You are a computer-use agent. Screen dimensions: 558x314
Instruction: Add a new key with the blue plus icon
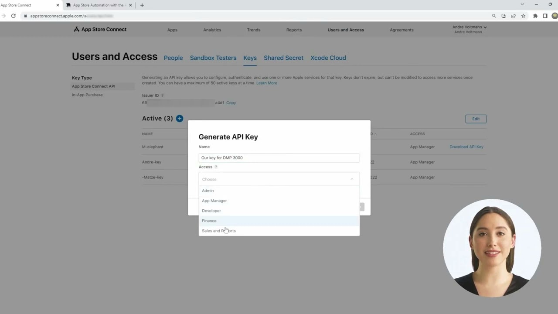click(x=180, y=119)
